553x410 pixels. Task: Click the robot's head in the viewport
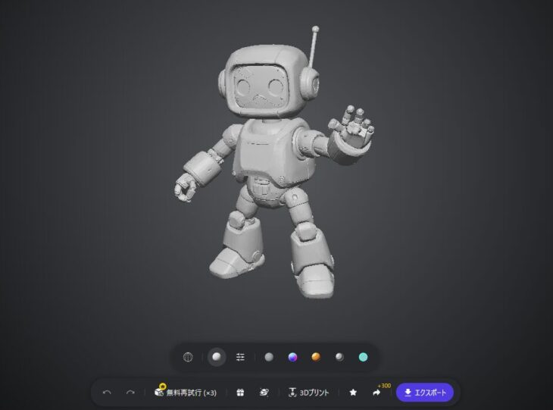tap(263, 82)
